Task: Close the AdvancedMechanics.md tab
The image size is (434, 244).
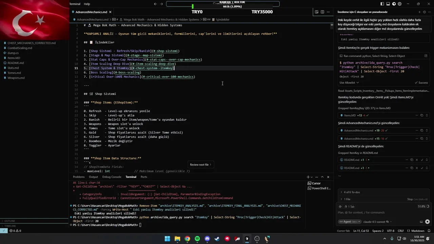Action: click(110, 12)
